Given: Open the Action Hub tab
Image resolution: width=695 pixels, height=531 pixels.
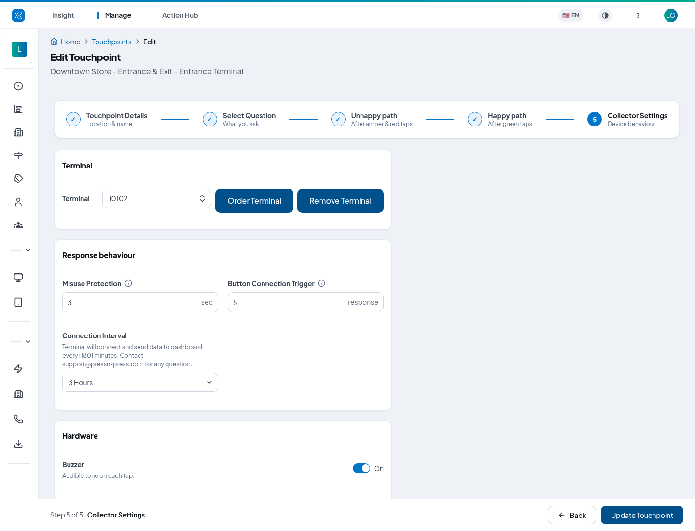Looking at the screenshot, I should click(x=180, y=15).
